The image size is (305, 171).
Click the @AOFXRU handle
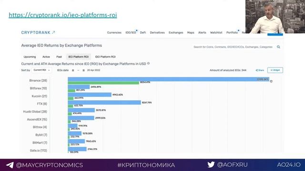point(232,165)
